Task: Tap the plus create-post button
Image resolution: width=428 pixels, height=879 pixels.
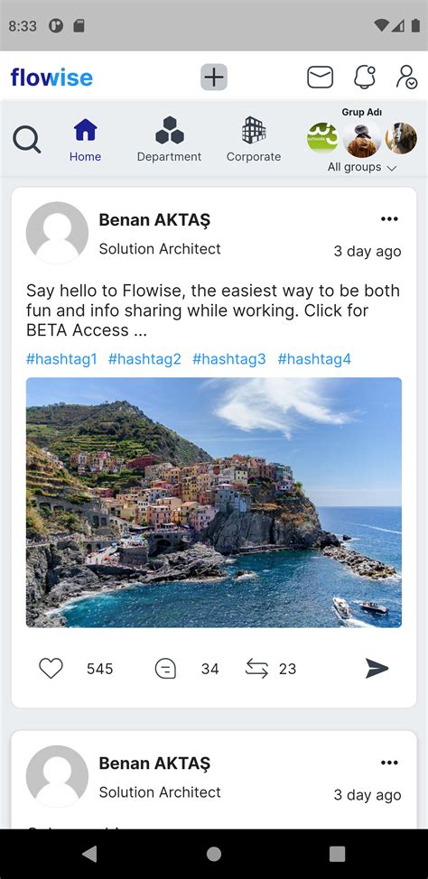Action: coord(214,77)
